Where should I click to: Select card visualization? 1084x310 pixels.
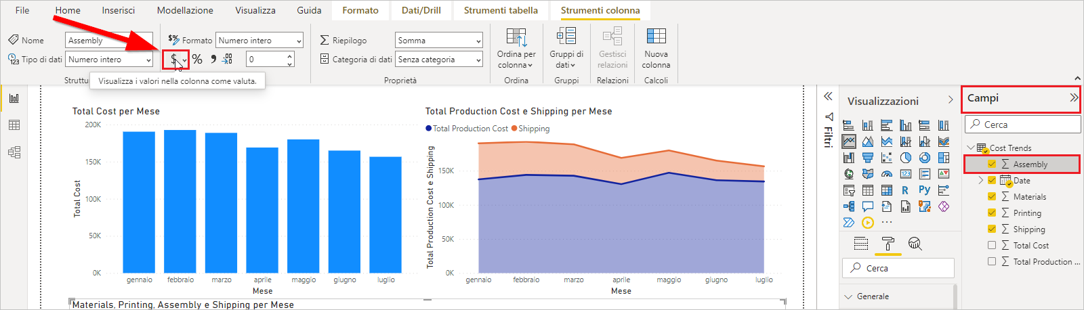point(905,174)
